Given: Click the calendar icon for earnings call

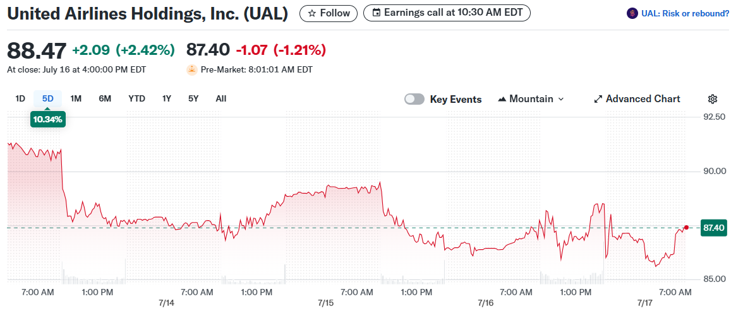Looking at the screenshot, I should pyautogui.click(x=377, y=13).
